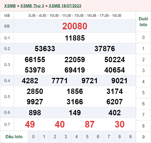Select Đuôi loto digit 5
Viewport: 151px width, 143px height.
tap(143, 93)
